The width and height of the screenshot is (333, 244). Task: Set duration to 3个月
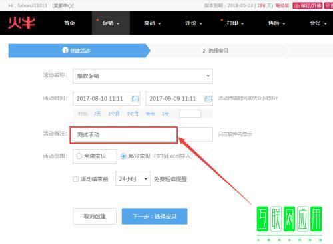pyautogui.click(x=133, y=114)
